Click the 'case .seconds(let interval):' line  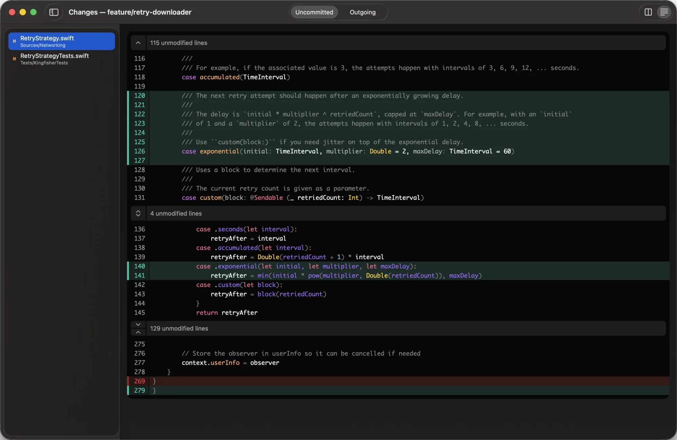[x=247, y=229]
